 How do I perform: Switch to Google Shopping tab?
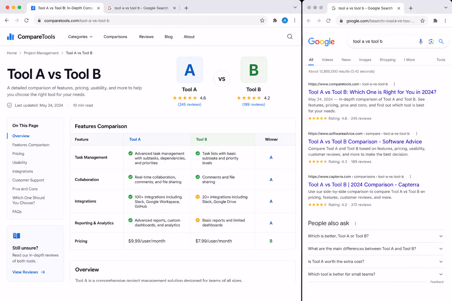click(388, 60)
